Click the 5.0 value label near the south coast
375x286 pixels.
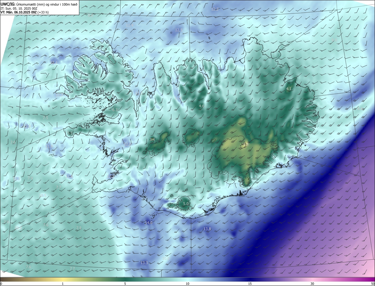point(186,204)
